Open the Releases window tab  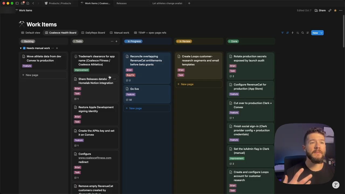(x=122, y=3)
